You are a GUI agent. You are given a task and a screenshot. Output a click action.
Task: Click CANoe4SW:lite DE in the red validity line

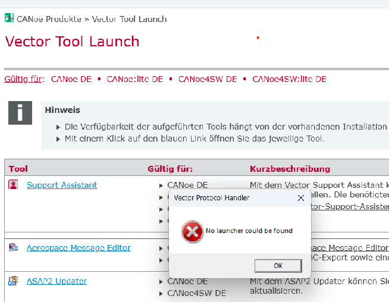pos(289,79)
